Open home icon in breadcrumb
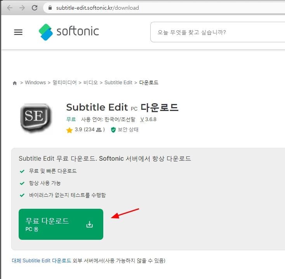This screenshot has height=279, width=285. pos(15,83)
